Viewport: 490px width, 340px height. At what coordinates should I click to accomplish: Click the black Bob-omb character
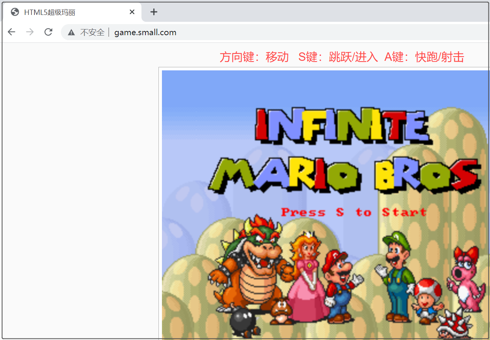coord(245,322)
